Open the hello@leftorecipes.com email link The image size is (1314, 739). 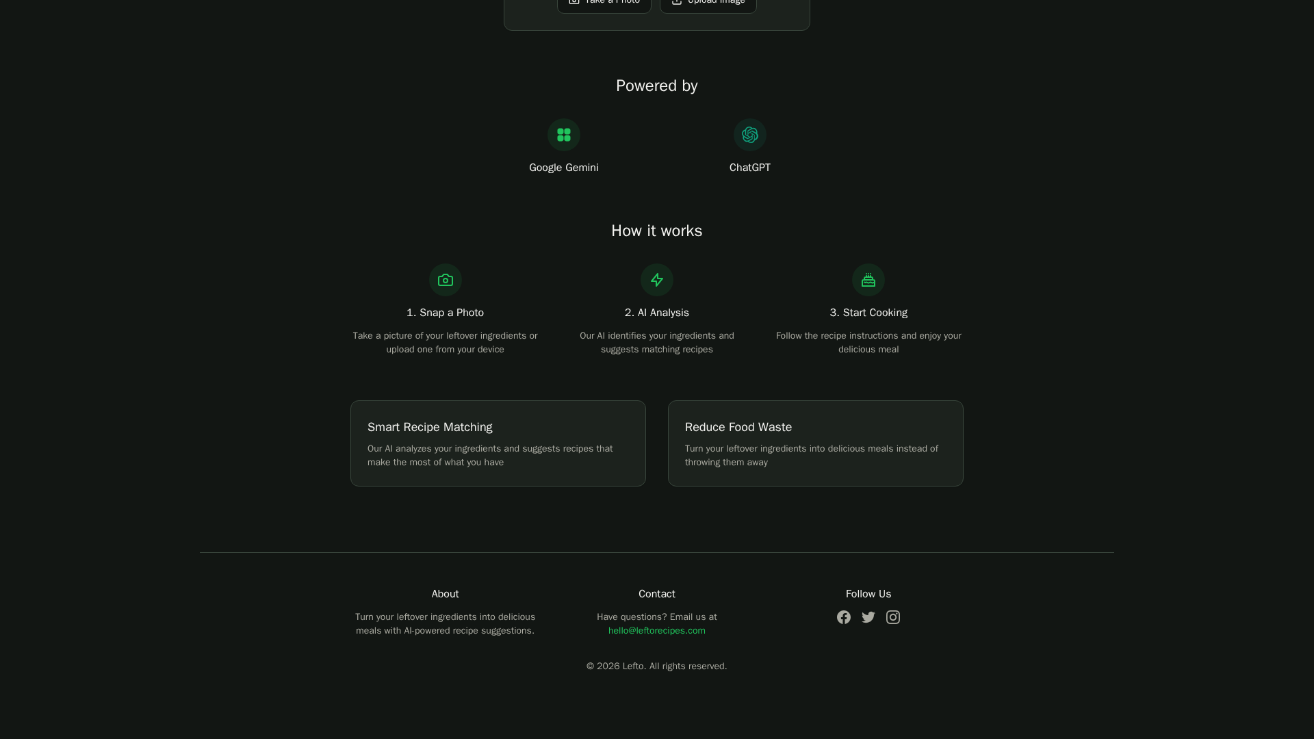656,631
